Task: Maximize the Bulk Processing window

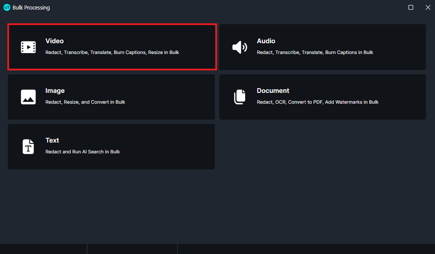Action: (x=411, y=7)
